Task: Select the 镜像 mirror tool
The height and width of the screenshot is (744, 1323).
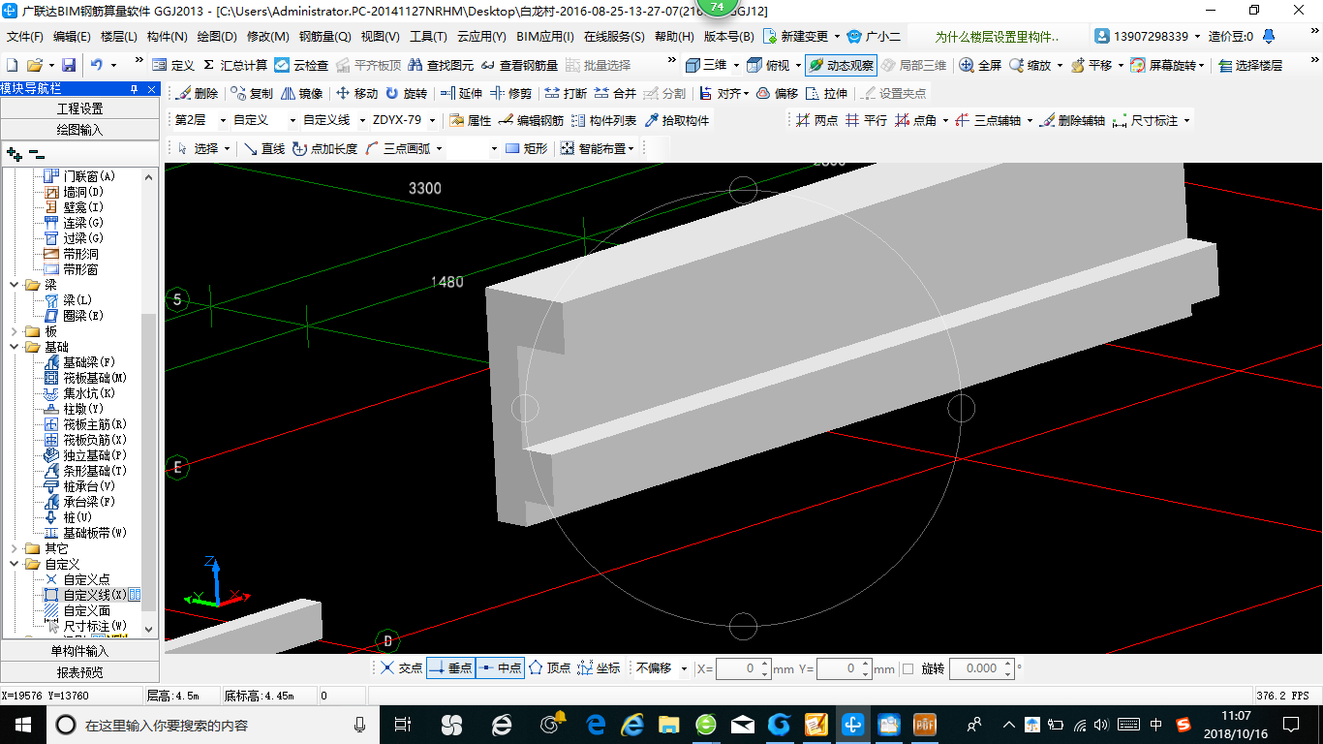Action: click(302, 93)
